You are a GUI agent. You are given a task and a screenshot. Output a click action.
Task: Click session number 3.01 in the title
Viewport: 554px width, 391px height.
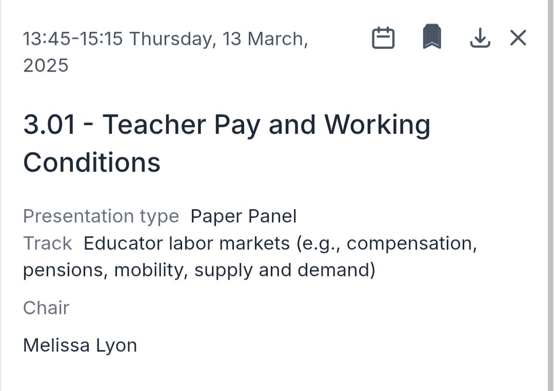coord(49,125)
